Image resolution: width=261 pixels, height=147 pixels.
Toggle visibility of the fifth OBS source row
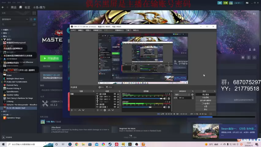(115, 104)
